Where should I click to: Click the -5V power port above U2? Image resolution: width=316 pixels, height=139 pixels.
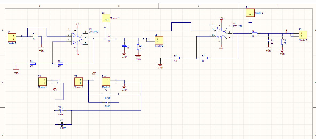tap(77, 25)
